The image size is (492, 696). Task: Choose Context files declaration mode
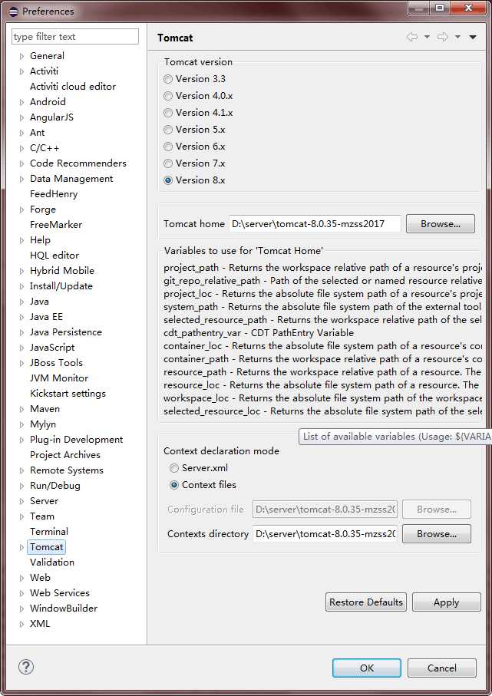point(174,485)
